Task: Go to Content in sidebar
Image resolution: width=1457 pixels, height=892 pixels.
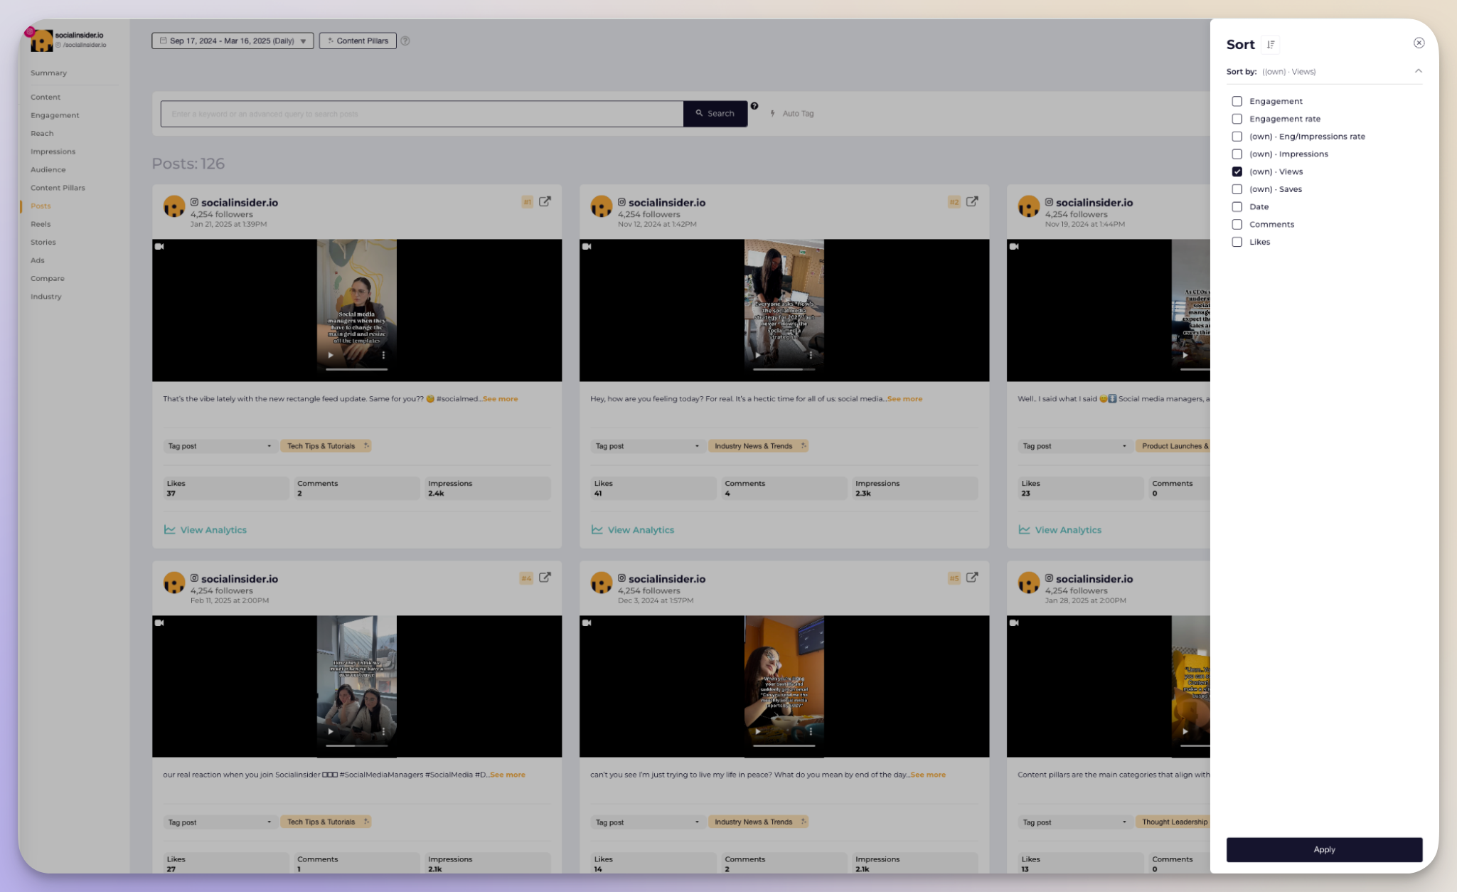Action: pyautogui.click(x=46, y=97)
